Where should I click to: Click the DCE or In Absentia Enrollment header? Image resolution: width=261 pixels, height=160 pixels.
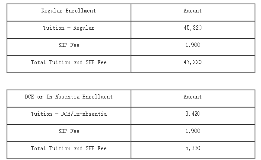pyautogui.click(x=69, y=98)
